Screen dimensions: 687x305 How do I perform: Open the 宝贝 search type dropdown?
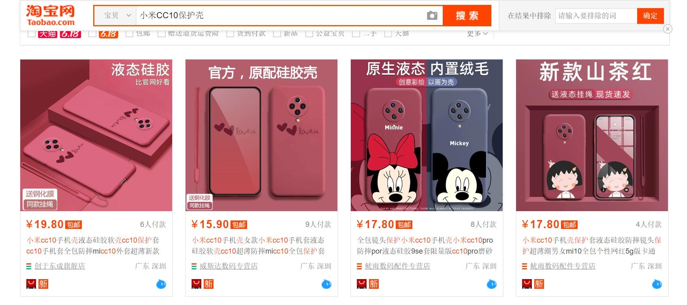coord(115,15)
